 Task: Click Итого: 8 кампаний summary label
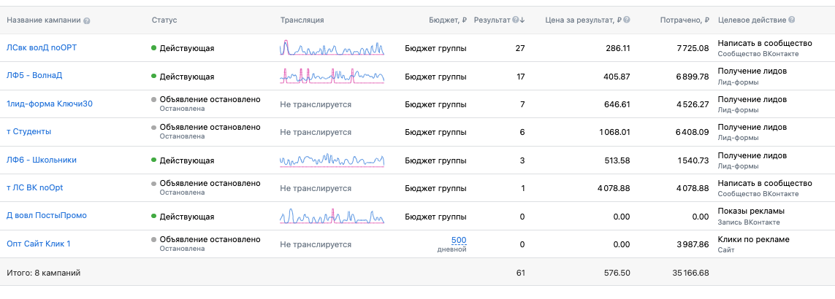pos(44,273)
